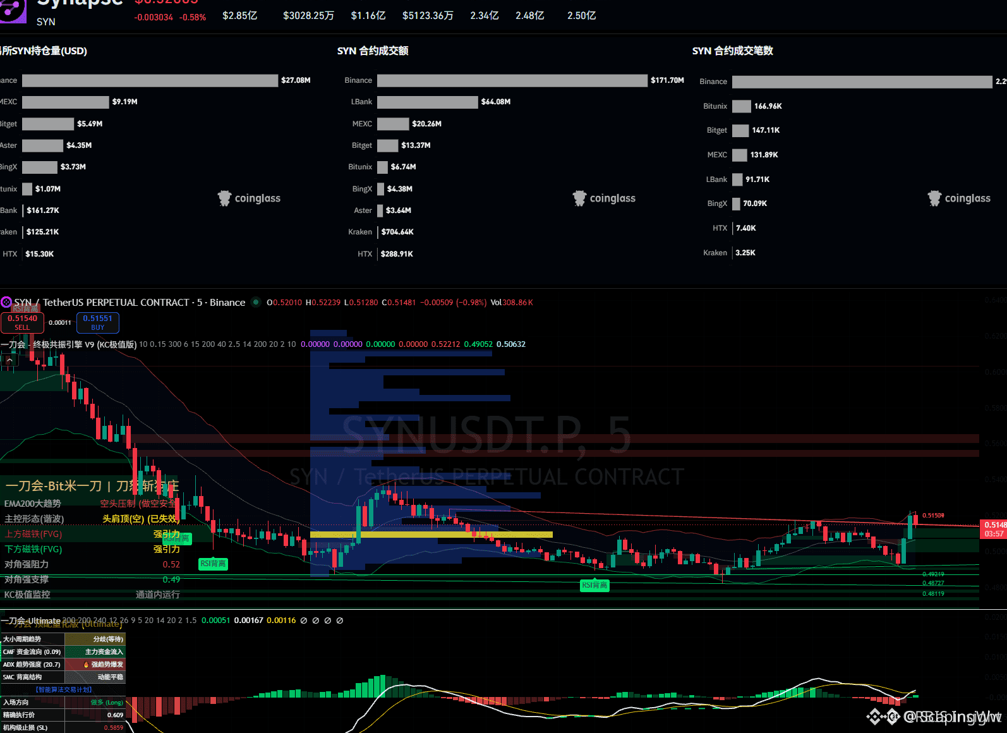Click the 对角强阻力 0.52 value
1007x733 pixels.
pos(171,564)
